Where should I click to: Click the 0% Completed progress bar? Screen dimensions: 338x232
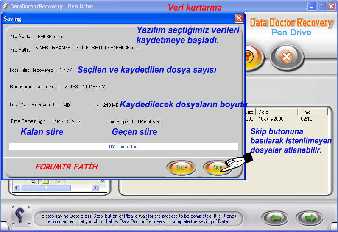123,147
